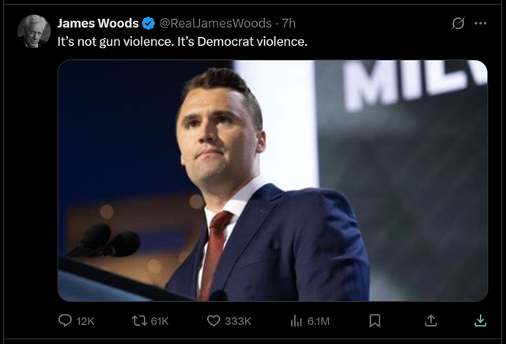Image resolution: width=506 pixels, height=344 pixels.
Task: Click the repost arrows icon
Action: click(139, 321)
